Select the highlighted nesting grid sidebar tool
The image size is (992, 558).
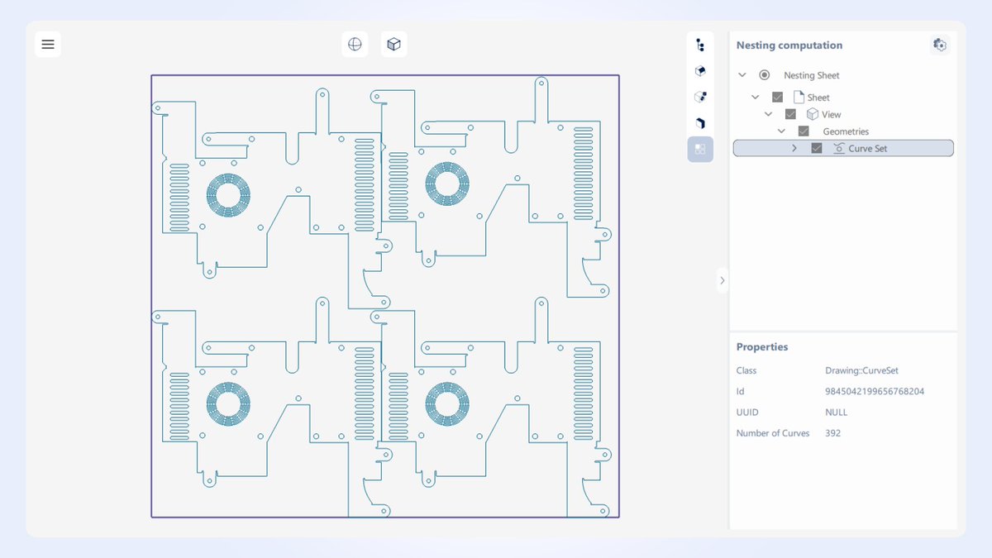click(x=700, y=149)
